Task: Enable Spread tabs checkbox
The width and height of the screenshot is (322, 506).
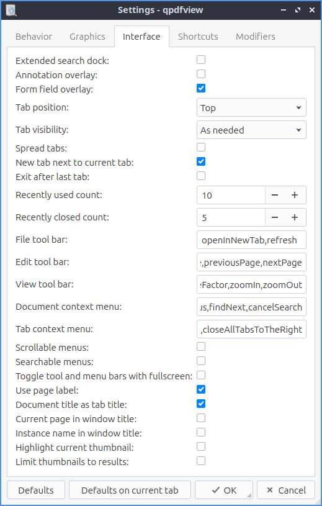Action: coord(201,147)
